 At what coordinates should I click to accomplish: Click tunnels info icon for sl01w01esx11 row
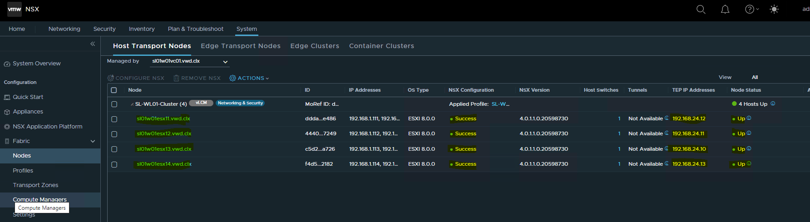667,118
